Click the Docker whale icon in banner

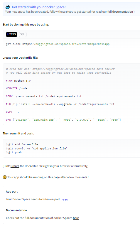click(8, 7)
